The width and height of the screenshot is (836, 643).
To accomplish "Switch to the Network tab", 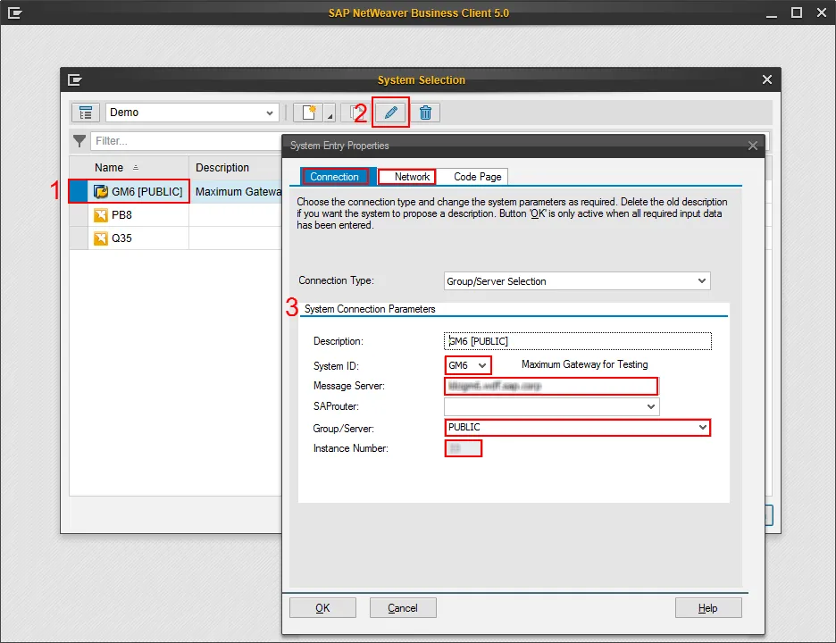I will [406, 177].
